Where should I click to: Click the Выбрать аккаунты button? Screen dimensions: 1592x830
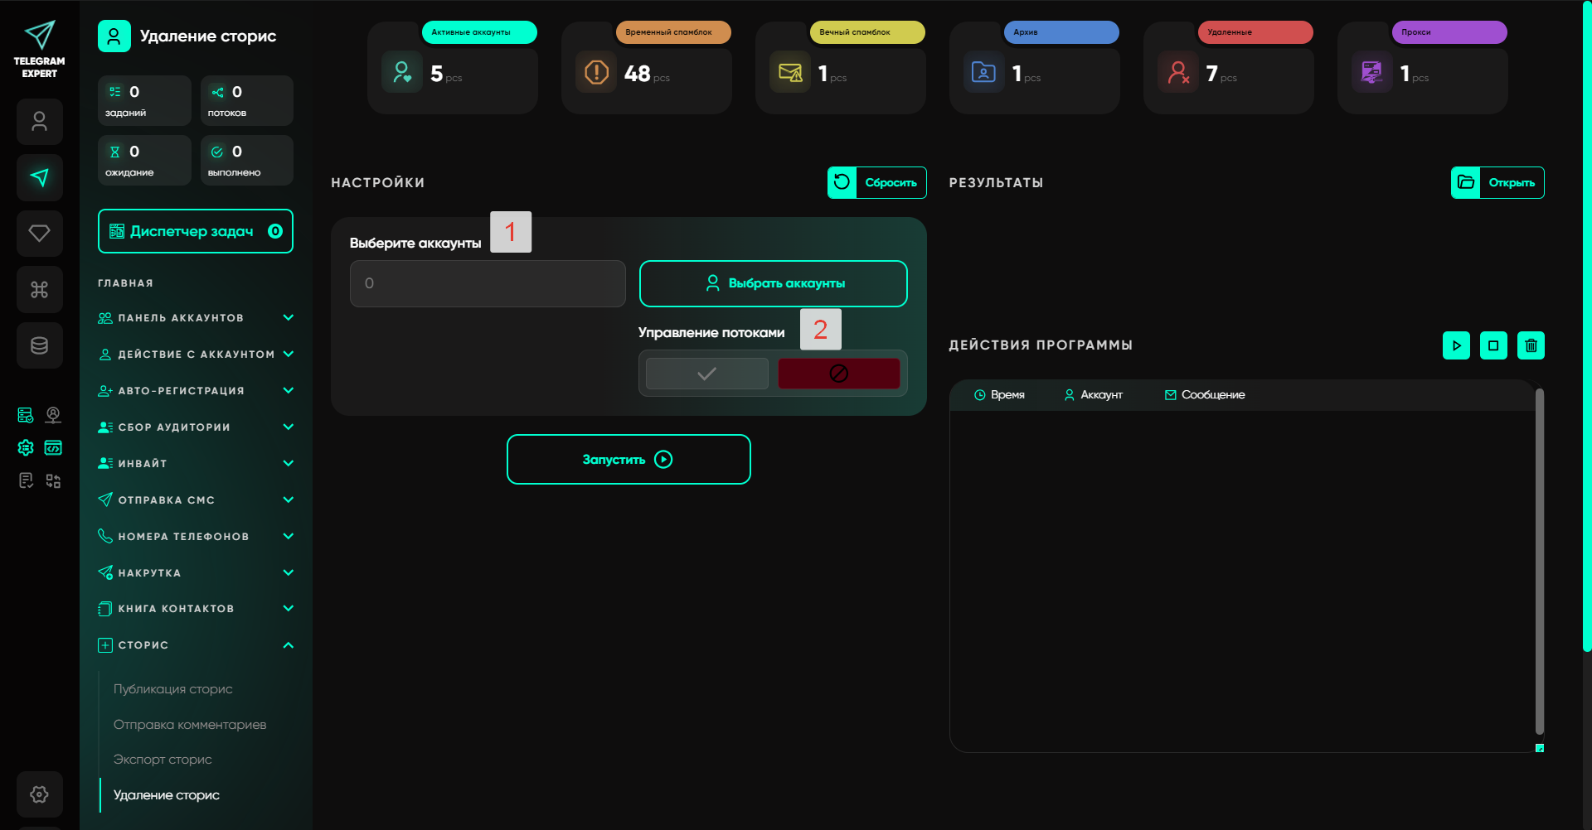click(x=773, y=283)
